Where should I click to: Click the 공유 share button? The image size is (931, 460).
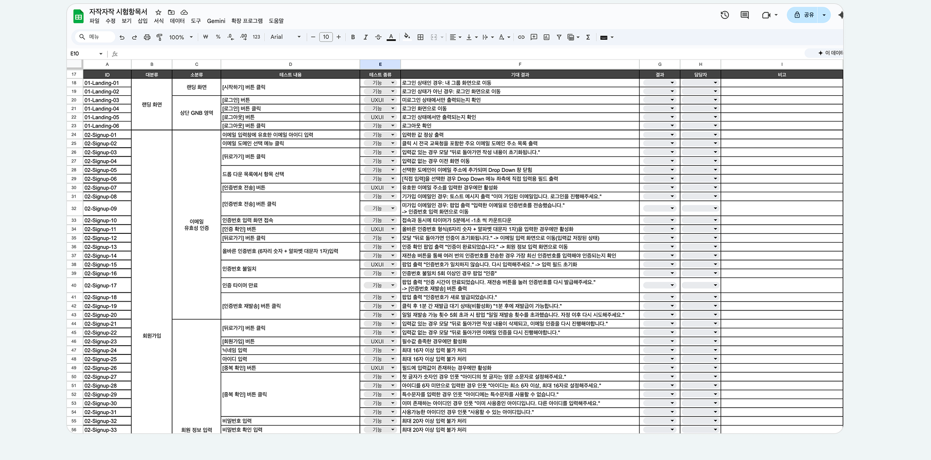click(803, 15)
